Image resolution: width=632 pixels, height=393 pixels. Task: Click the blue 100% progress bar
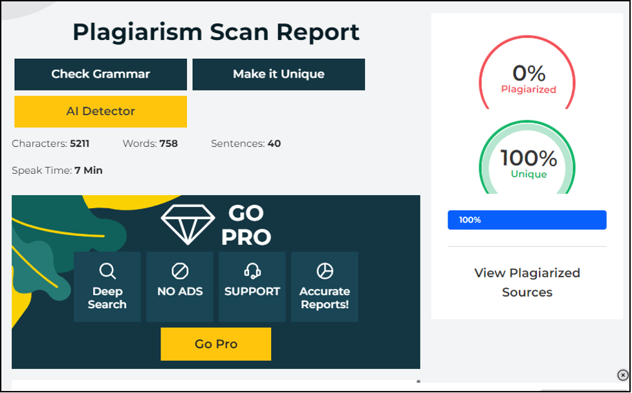click(527, 220)
